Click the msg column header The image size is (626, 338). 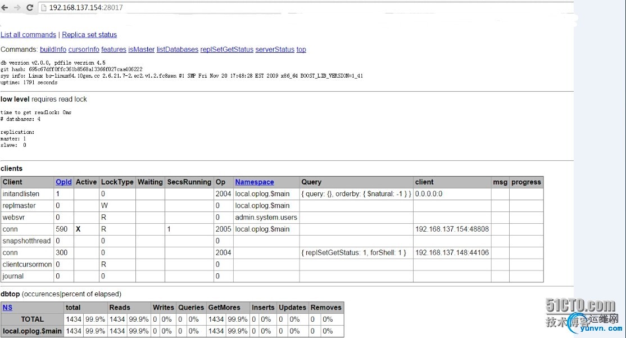coord(500,182)
